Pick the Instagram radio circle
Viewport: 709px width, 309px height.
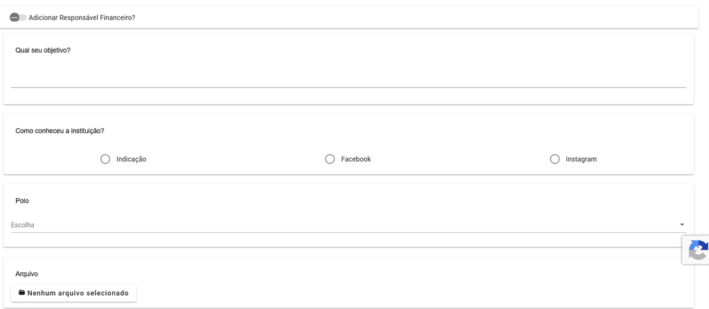tap(555, 159)
